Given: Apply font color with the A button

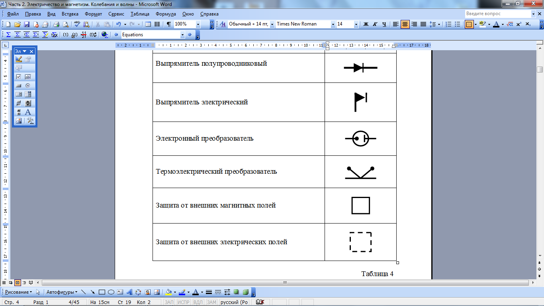Looking at the screenshot, I should click(496, 24).
